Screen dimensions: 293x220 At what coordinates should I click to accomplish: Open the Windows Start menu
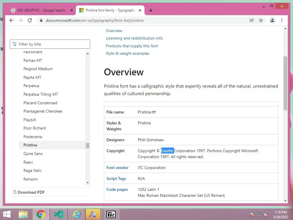(x=7, y=214)
